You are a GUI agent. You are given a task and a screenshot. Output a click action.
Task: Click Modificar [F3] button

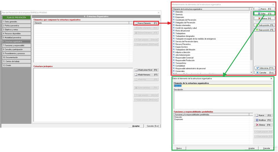point(263,120)
